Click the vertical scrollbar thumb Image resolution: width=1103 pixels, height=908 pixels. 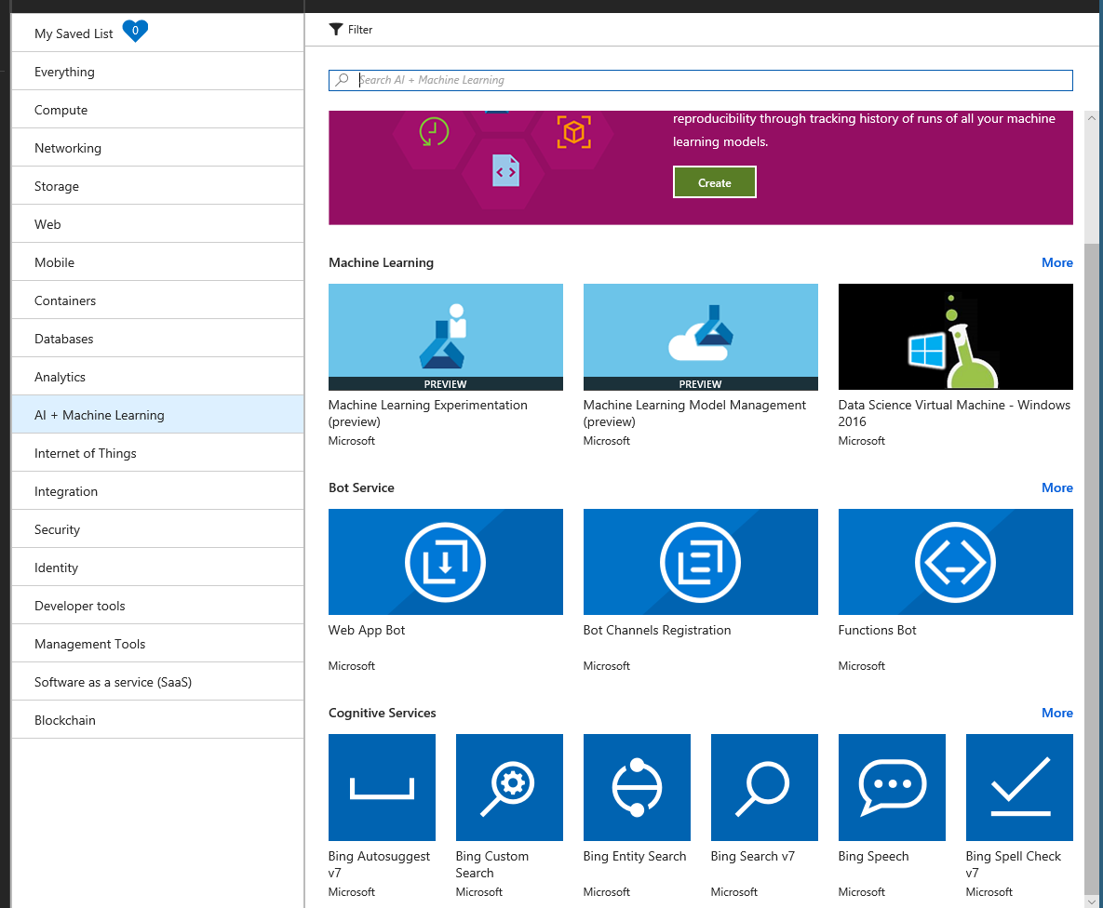pos(1092,567)
